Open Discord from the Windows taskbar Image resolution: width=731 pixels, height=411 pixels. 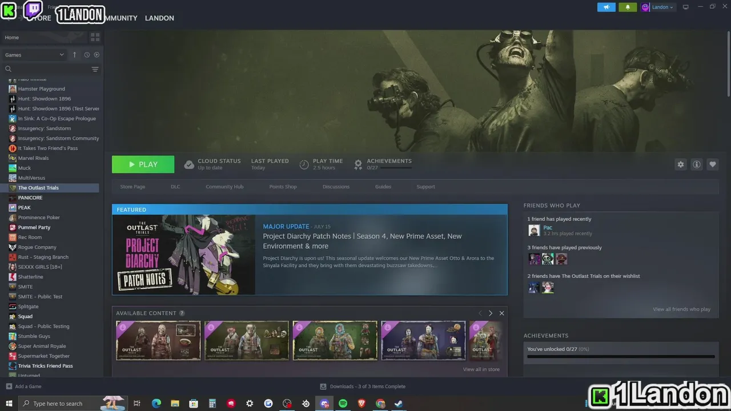(x=324, y=404)
